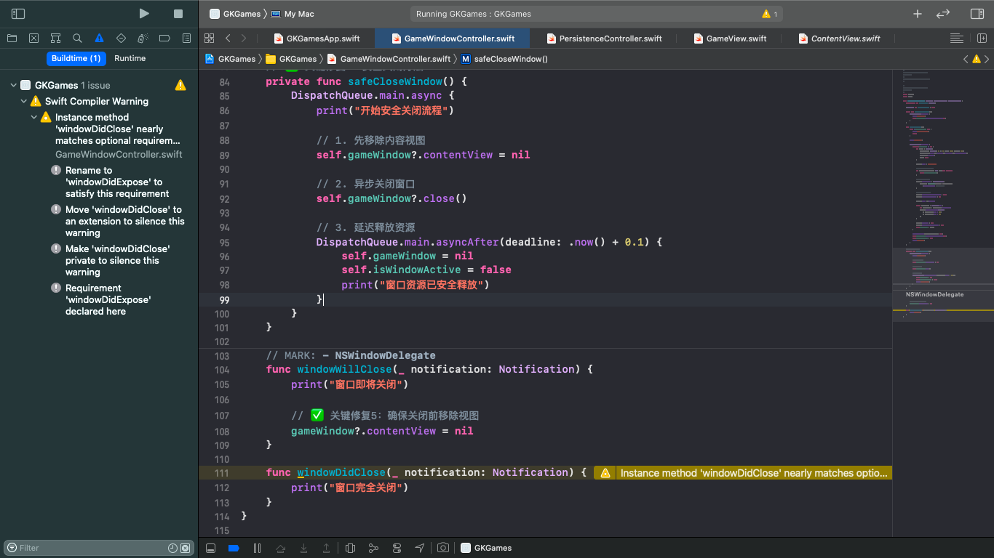The width and height of the screenshot is (994, 558).
Task: Open the Breakpoint navigator
Action: (164, 39)
